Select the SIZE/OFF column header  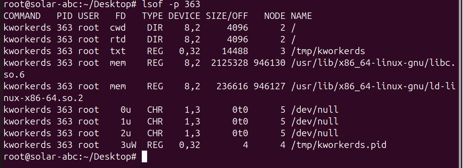coord(227,16)
